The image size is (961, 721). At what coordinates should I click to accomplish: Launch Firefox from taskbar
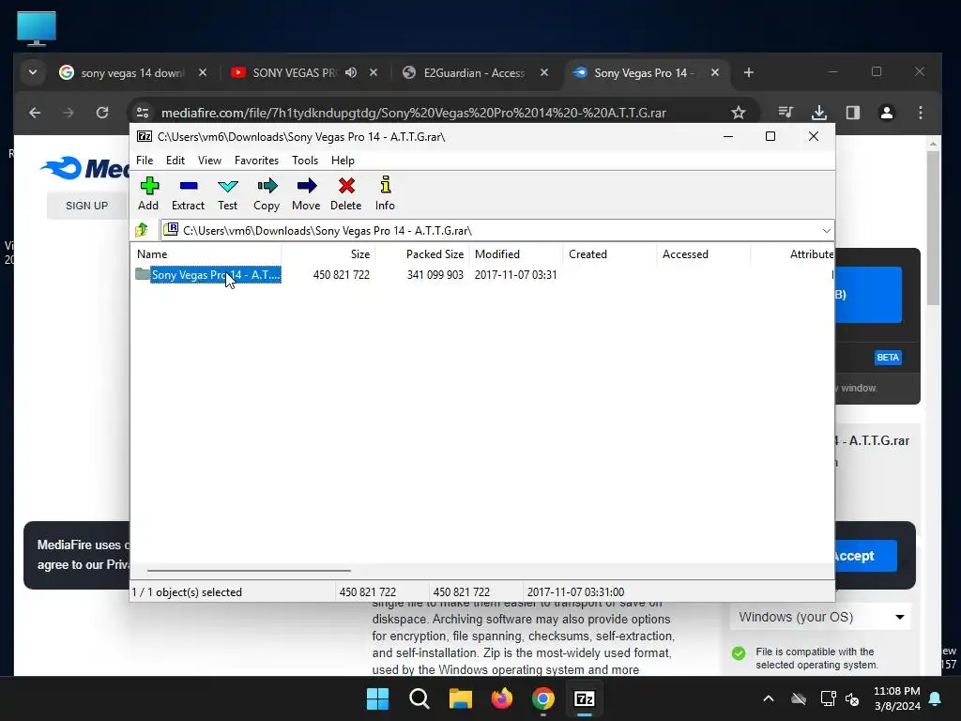[x=502, y=698]
